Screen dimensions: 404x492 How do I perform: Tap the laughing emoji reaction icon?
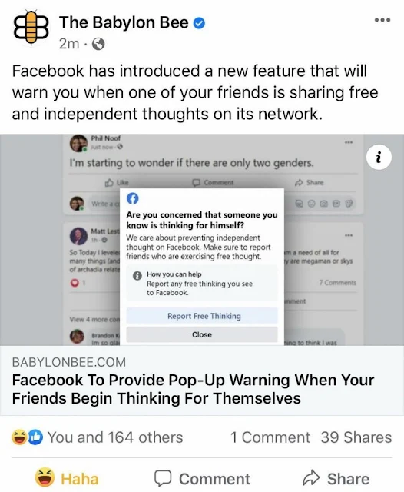click(x=18, y=437)
